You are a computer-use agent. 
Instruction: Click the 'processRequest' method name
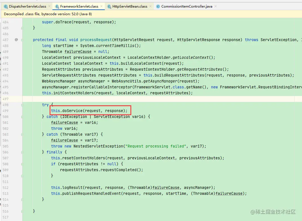(x=96, y=40)
